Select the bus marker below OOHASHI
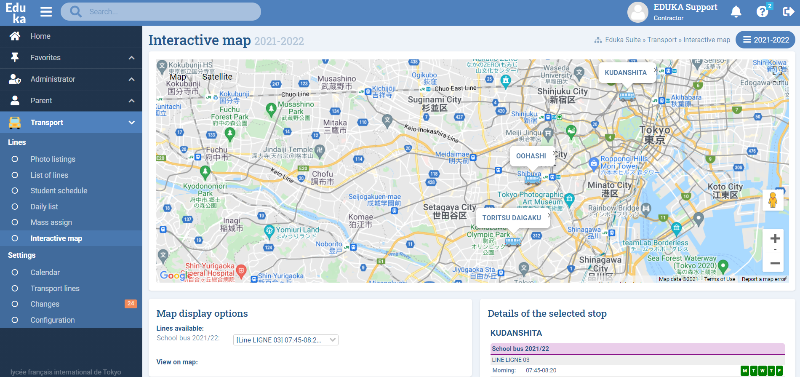This screenshot has width=800, height=377. click(x=532, y=180)
